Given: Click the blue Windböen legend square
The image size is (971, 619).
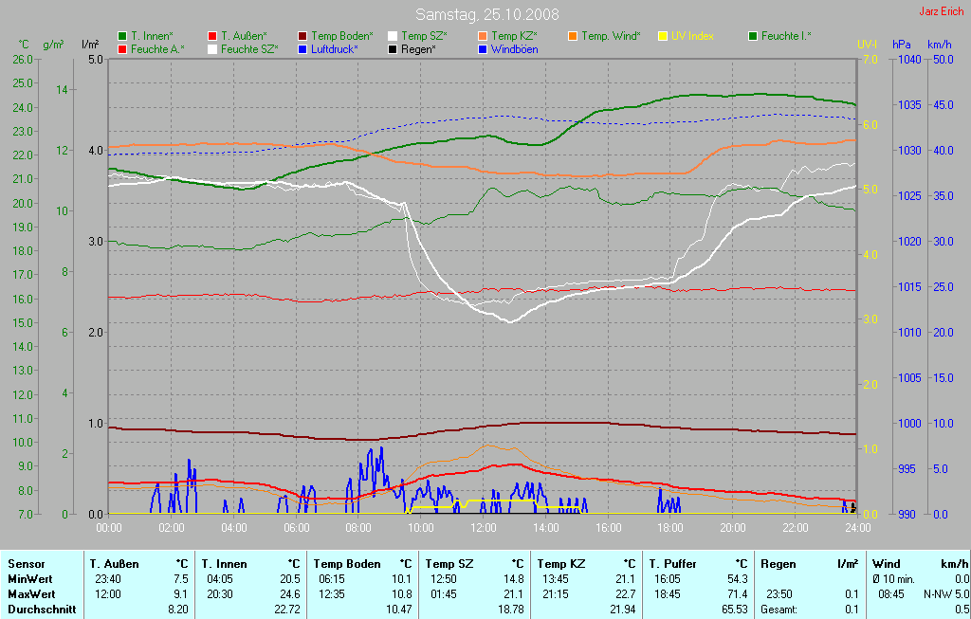Looking at the screenshot, I should (483, 48).
